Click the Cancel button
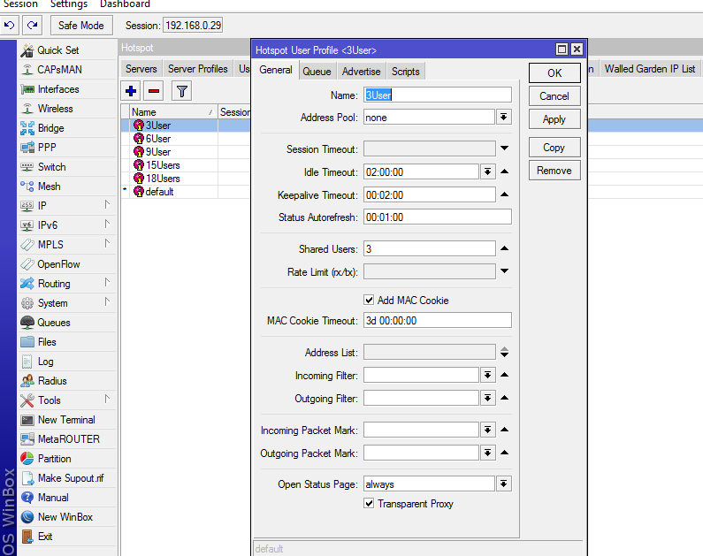 554,96
